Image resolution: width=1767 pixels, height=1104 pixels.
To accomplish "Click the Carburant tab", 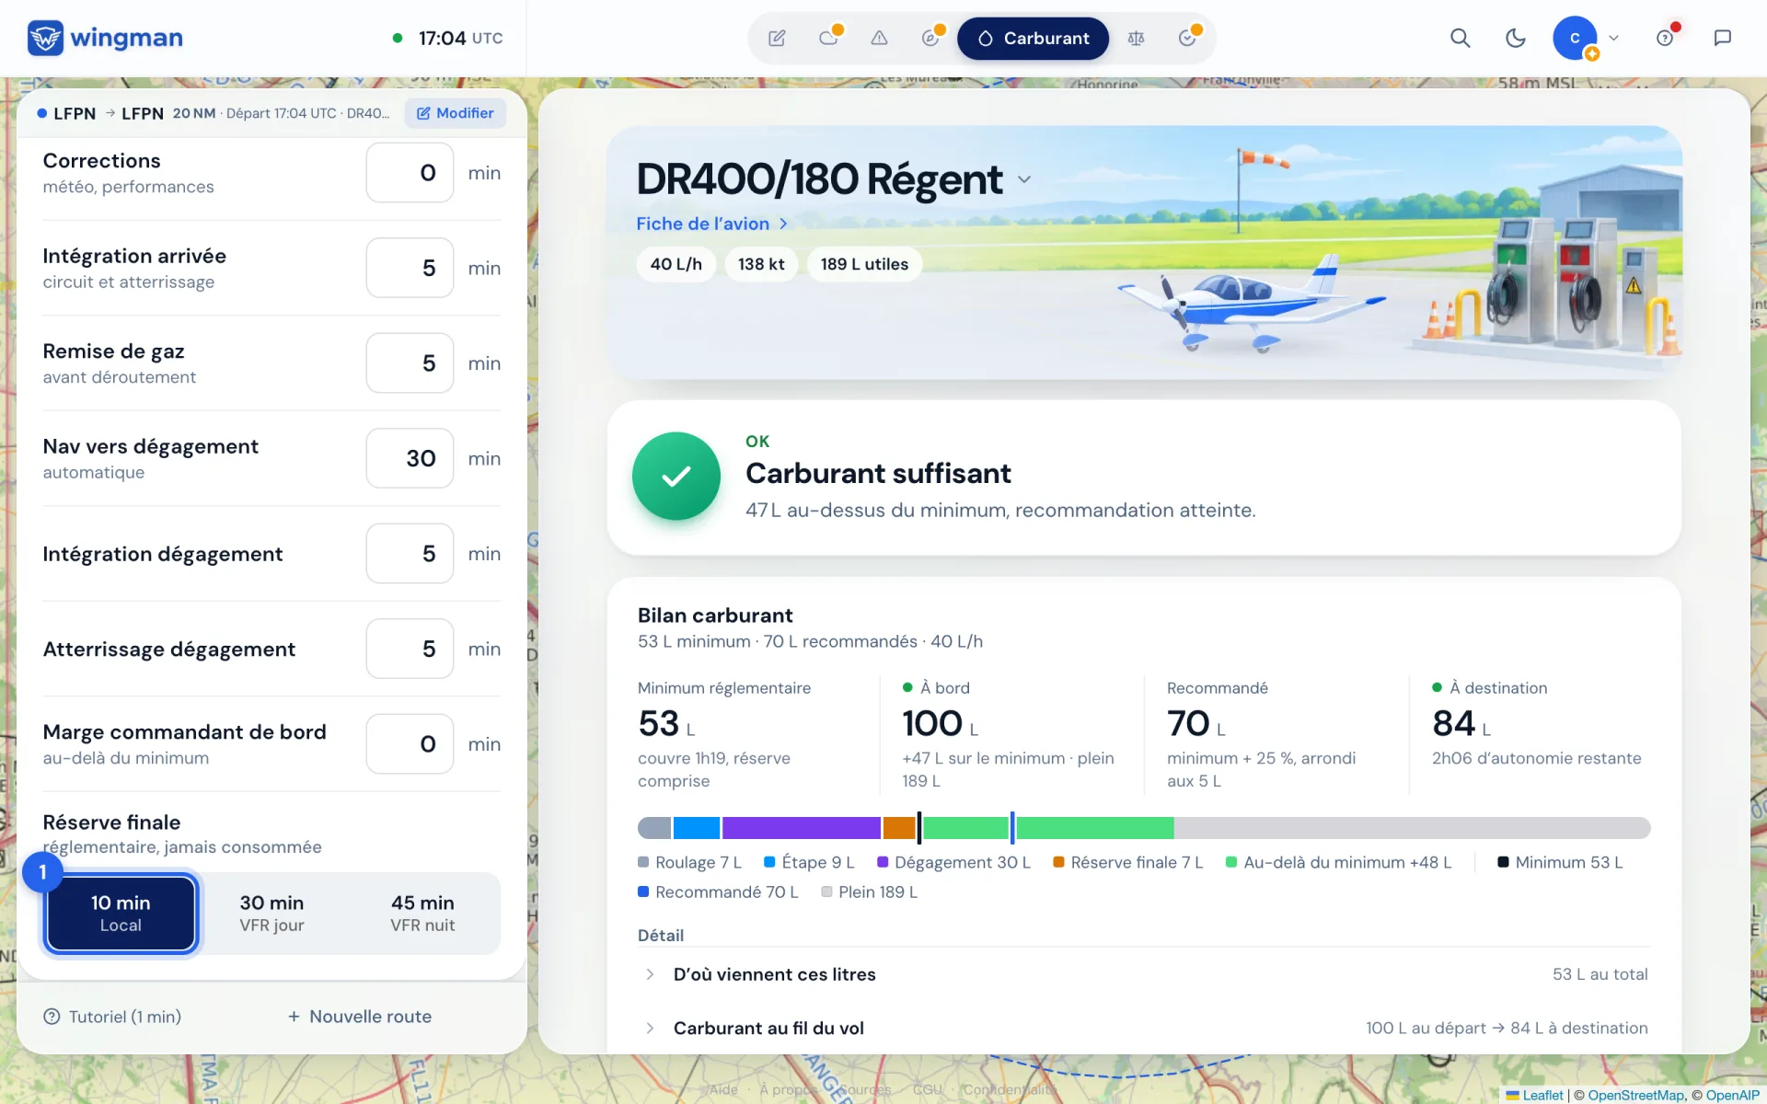I will pyautogui.click(x=1033, y=38).
